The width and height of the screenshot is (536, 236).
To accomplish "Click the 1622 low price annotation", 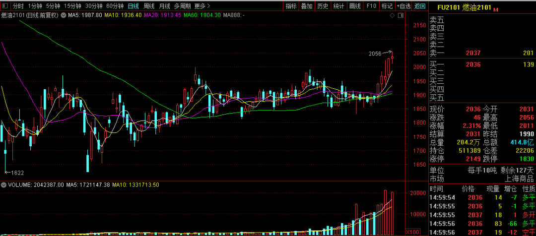I will [18, 172].
